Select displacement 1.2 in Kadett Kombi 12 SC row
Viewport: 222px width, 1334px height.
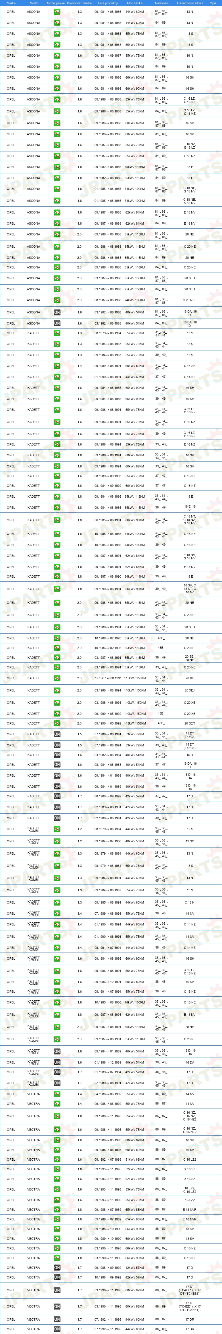[x=79, y=841]
